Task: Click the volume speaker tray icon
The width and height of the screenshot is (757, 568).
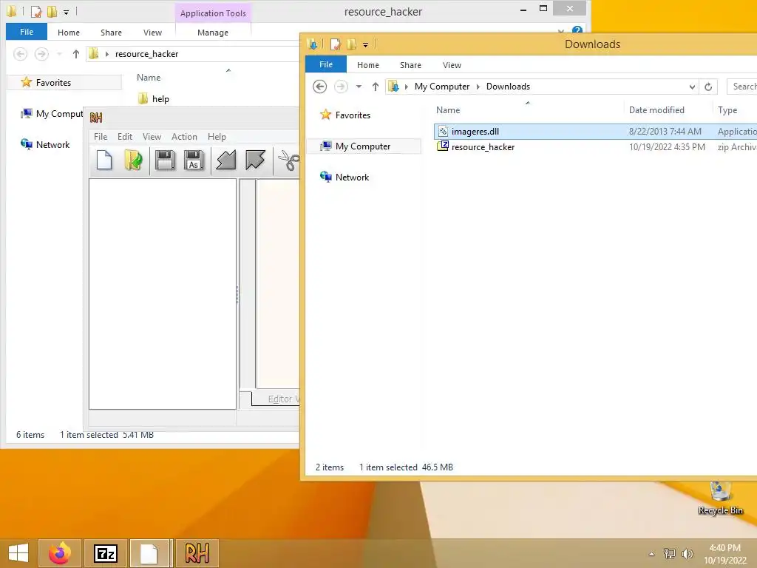Action: [687, 554]
